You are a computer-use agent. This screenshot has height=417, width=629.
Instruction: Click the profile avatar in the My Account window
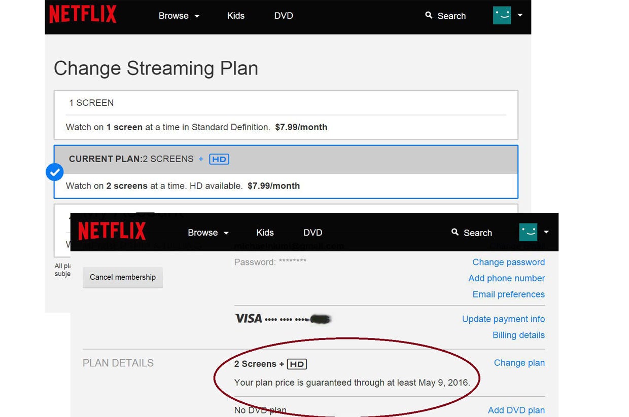pyautogui.click(x=528, y=232)
